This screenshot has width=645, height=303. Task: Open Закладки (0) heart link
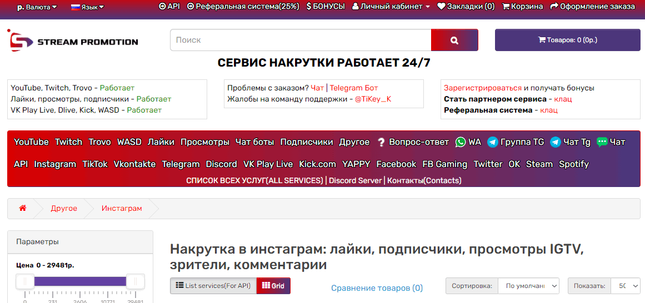coord(466,7)
